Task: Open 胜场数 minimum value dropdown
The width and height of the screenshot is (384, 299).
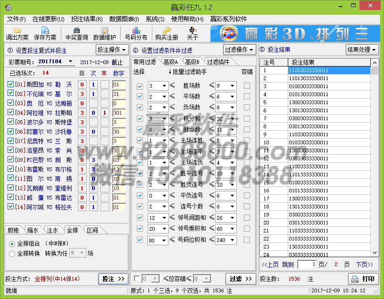Action: 164,86
